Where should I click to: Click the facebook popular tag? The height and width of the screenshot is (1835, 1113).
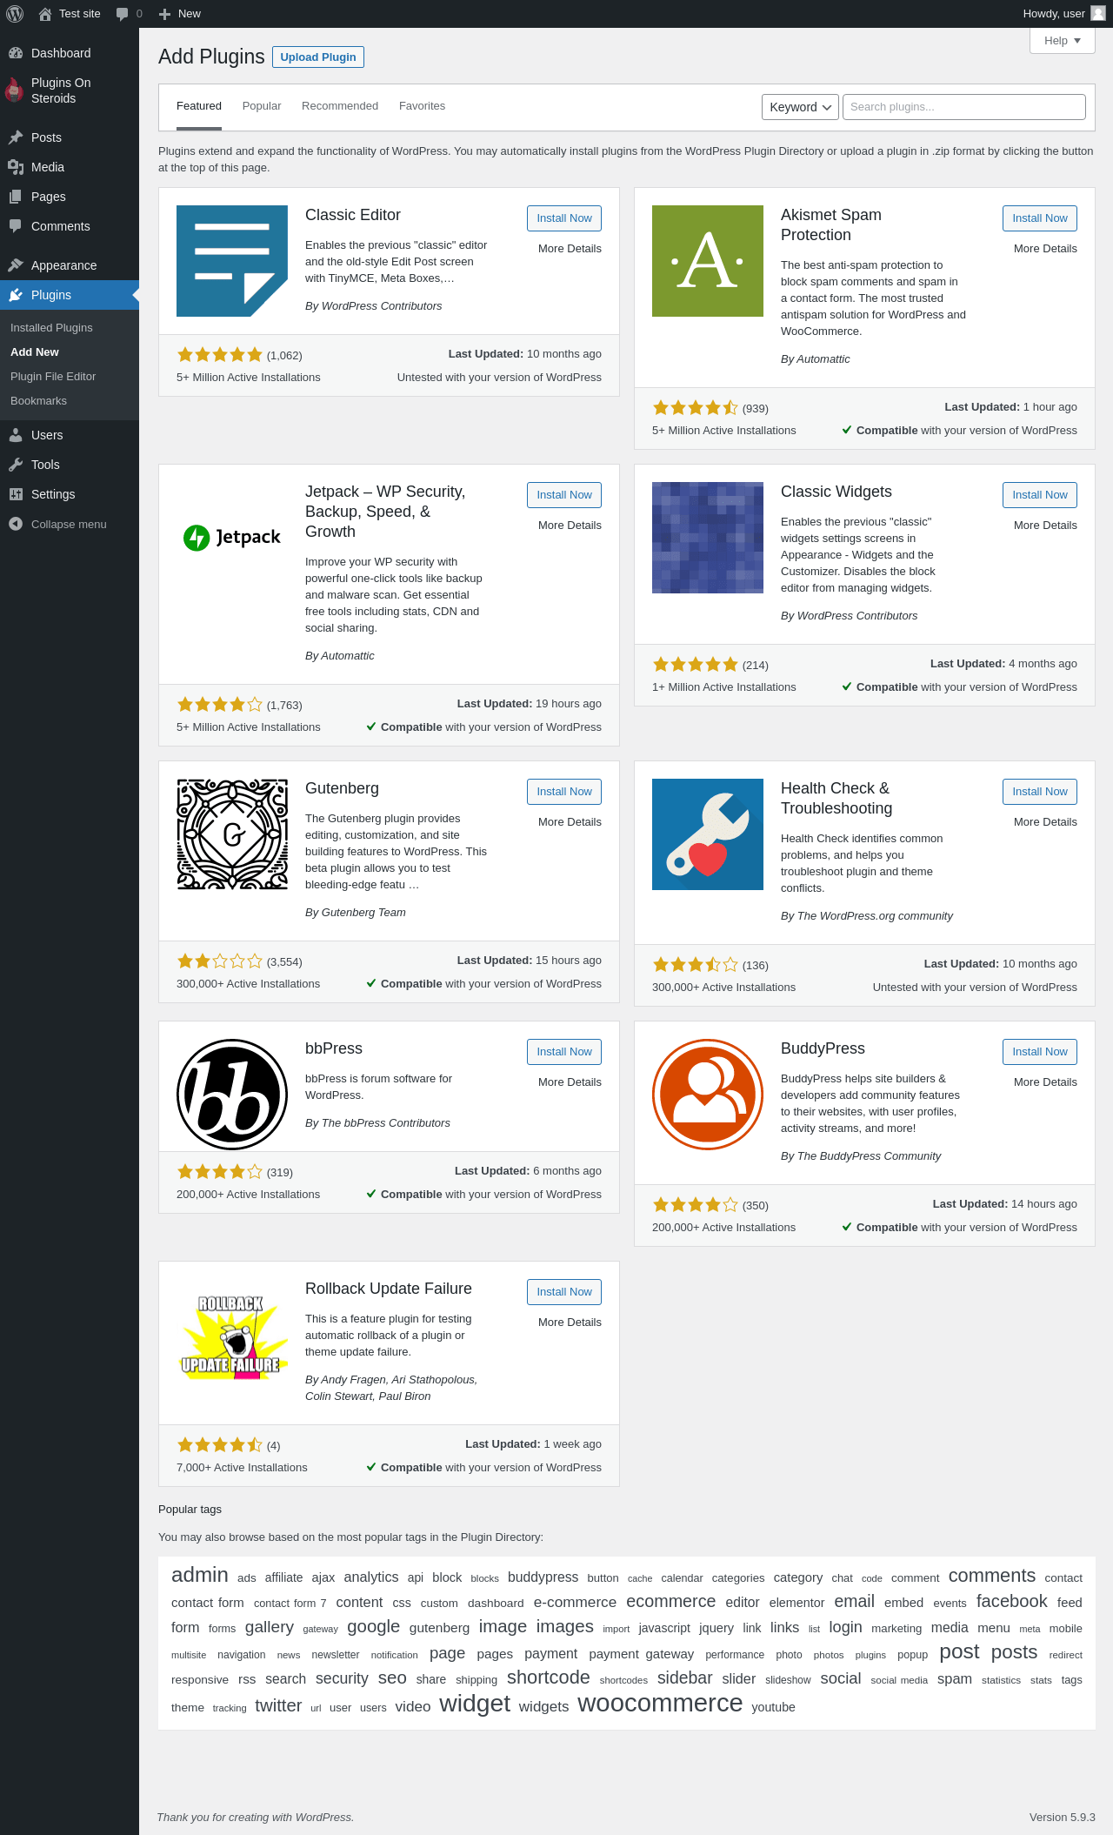[1012, 1601]
